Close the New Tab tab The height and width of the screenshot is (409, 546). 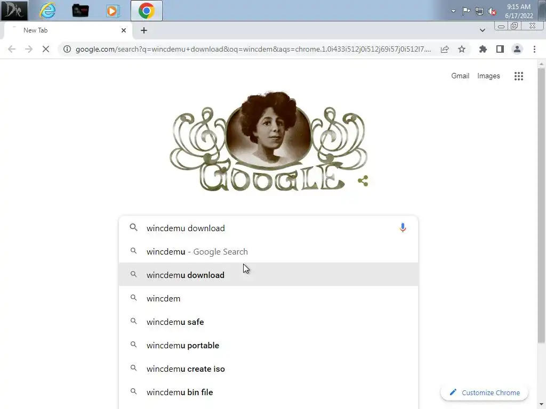point(124,30)
